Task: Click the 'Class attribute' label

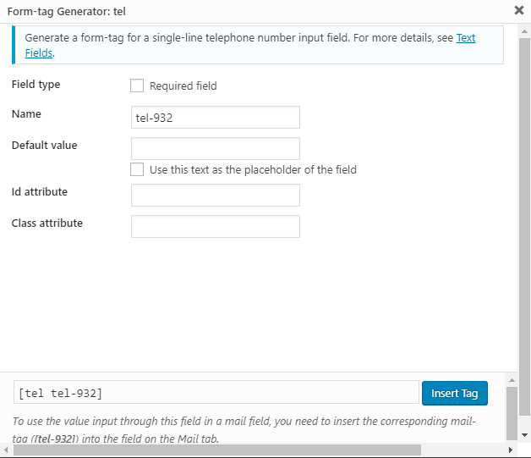Action: [x=47, y=223]
